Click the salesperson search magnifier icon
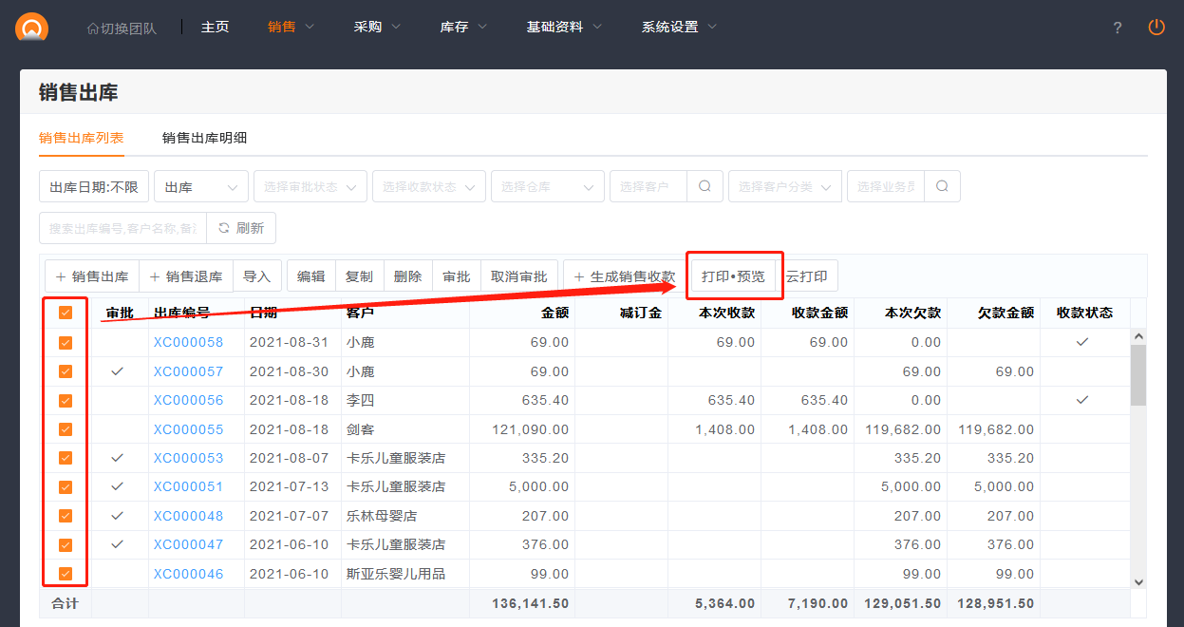This screenshot has height=627, width=1184. tap(941, 187)
